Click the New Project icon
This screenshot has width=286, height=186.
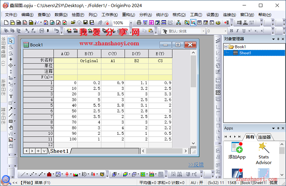coord(6,23)
